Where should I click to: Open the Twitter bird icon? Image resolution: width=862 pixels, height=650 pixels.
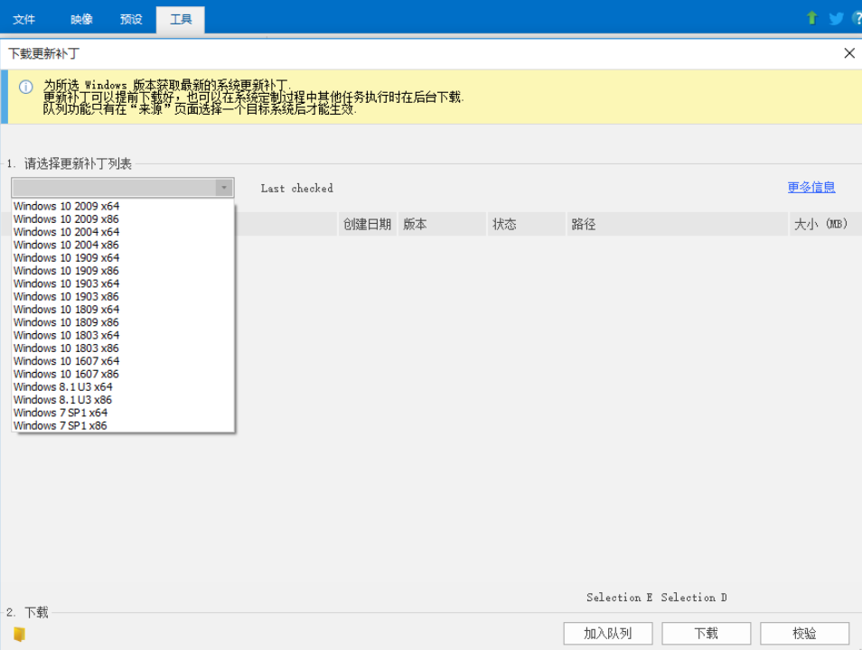click(836, 19)
